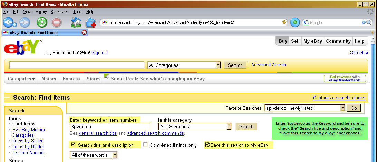This screenshot has height=162, width=377.
Task: Click the yellow icon at tab bar right end
Action: pyautogui.click(x=373, y=33)
